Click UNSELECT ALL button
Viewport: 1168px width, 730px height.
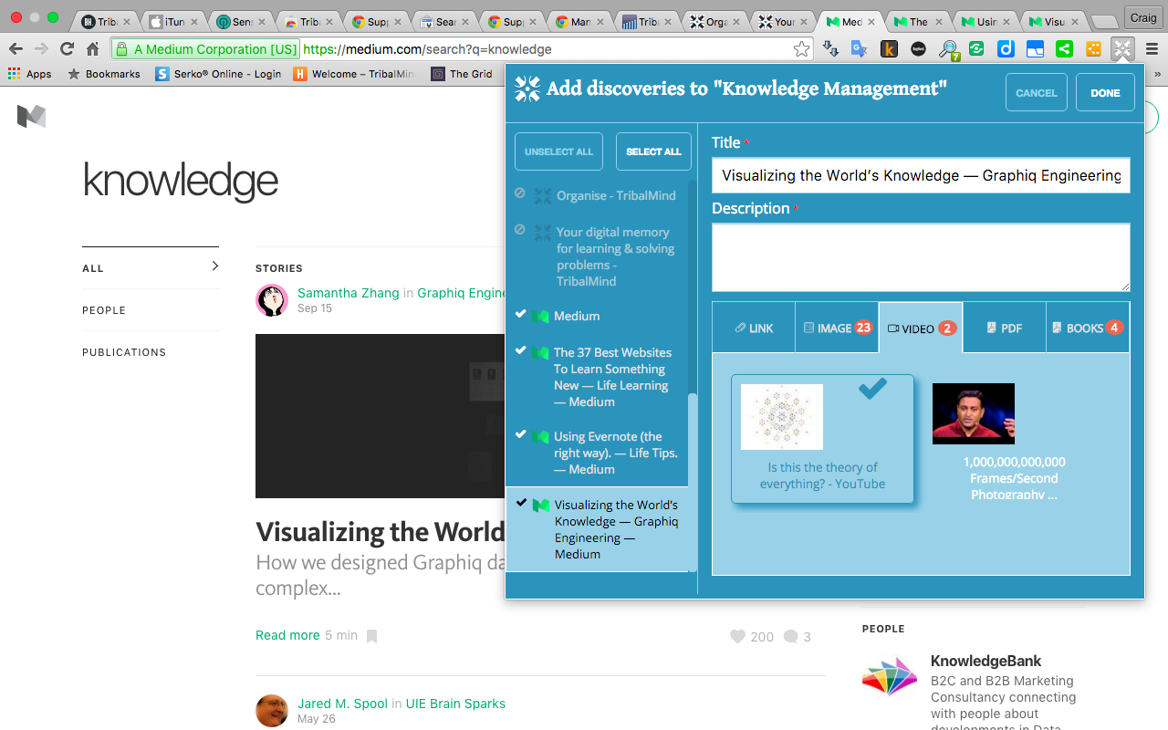pyautogui.click(x=558, y=151)
